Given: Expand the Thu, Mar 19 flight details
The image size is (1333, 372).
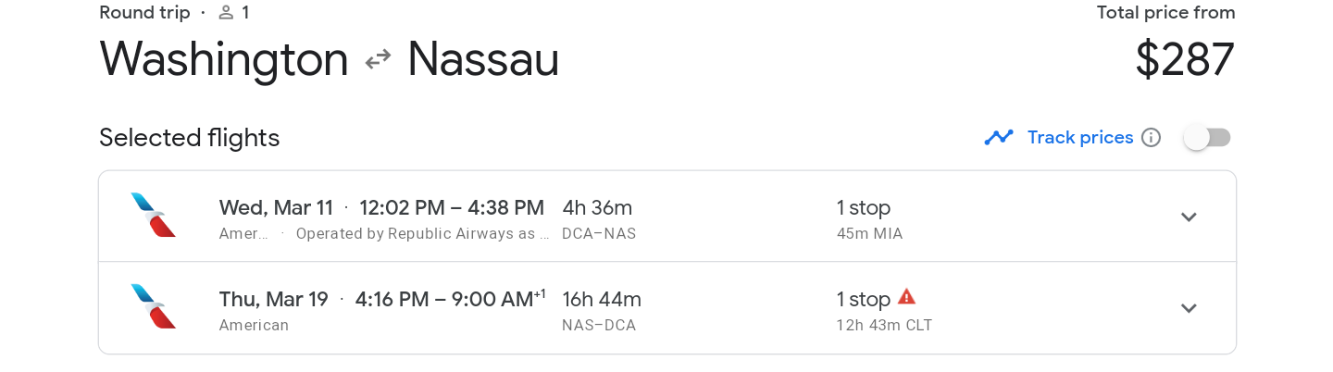Looking at the screenshot, I should pos(1189,308).
